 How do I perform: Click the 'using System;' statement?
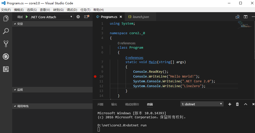122,23
